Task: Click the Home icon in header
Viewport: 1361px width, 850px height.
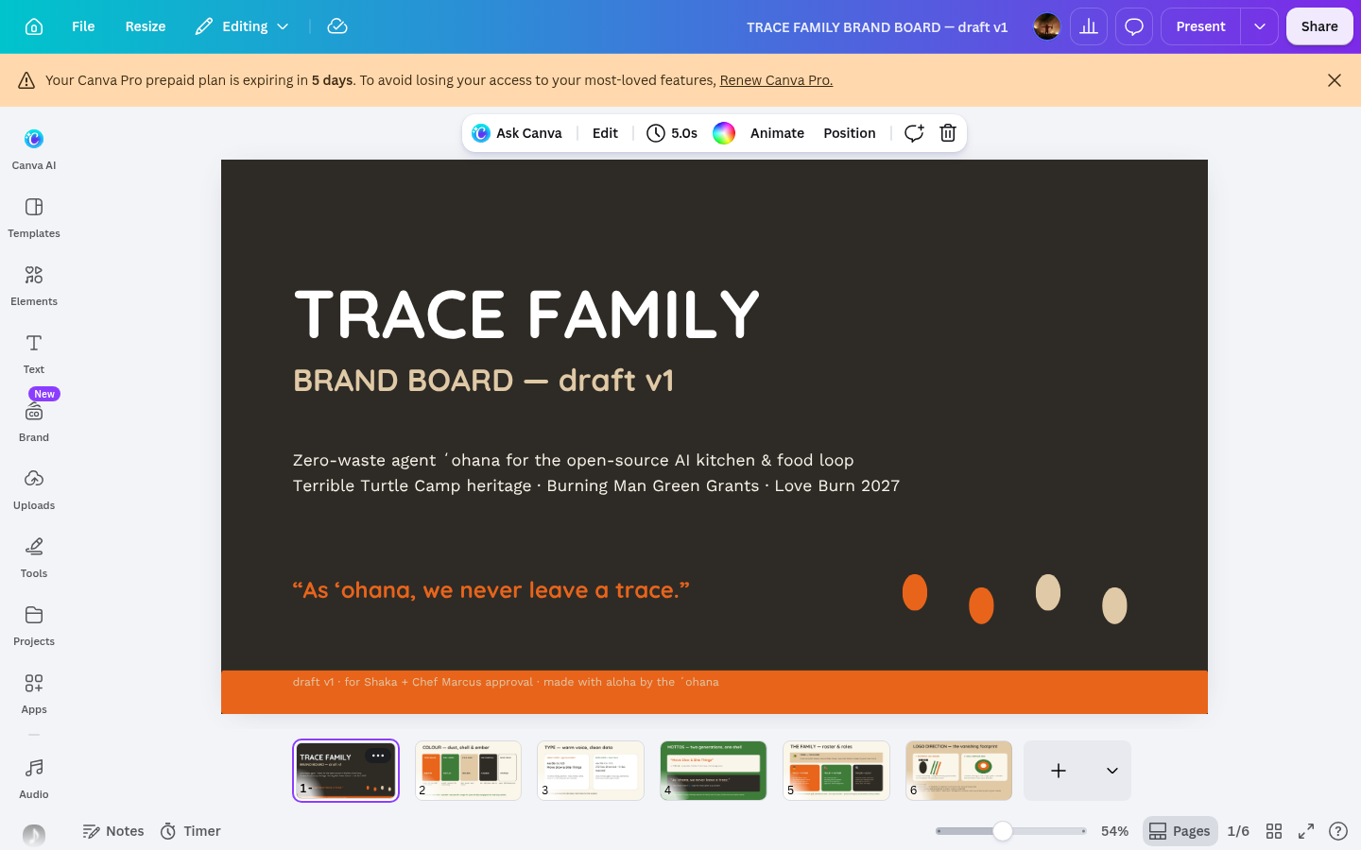Action: tap(34, 26)
